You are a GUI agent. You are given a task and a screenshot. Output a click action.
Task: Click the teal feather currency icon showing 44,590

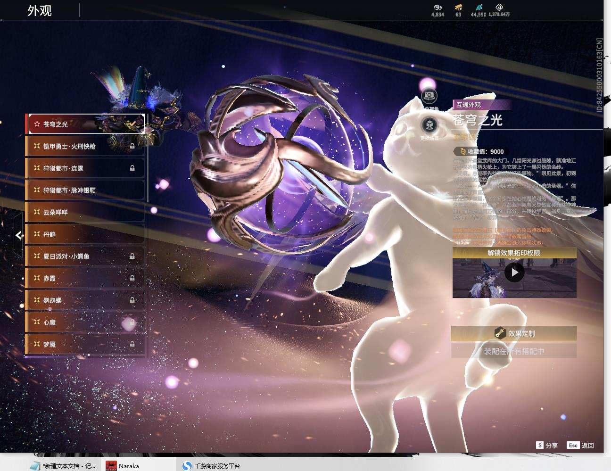479,8
